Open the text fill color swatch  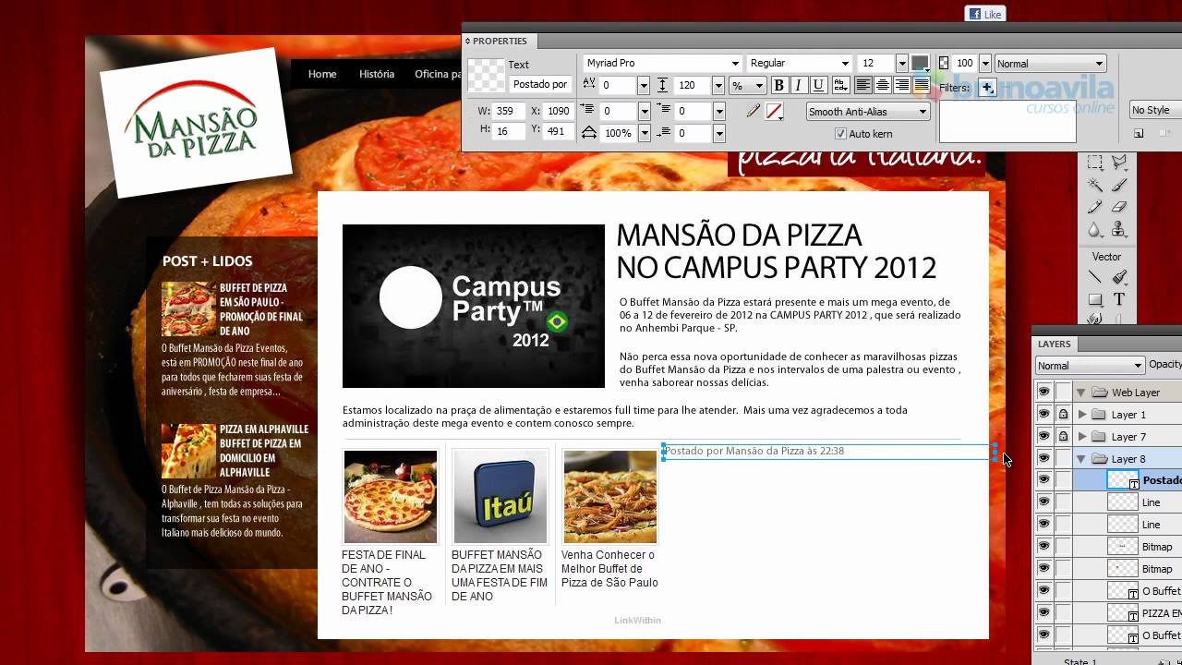tap(920, 63)
